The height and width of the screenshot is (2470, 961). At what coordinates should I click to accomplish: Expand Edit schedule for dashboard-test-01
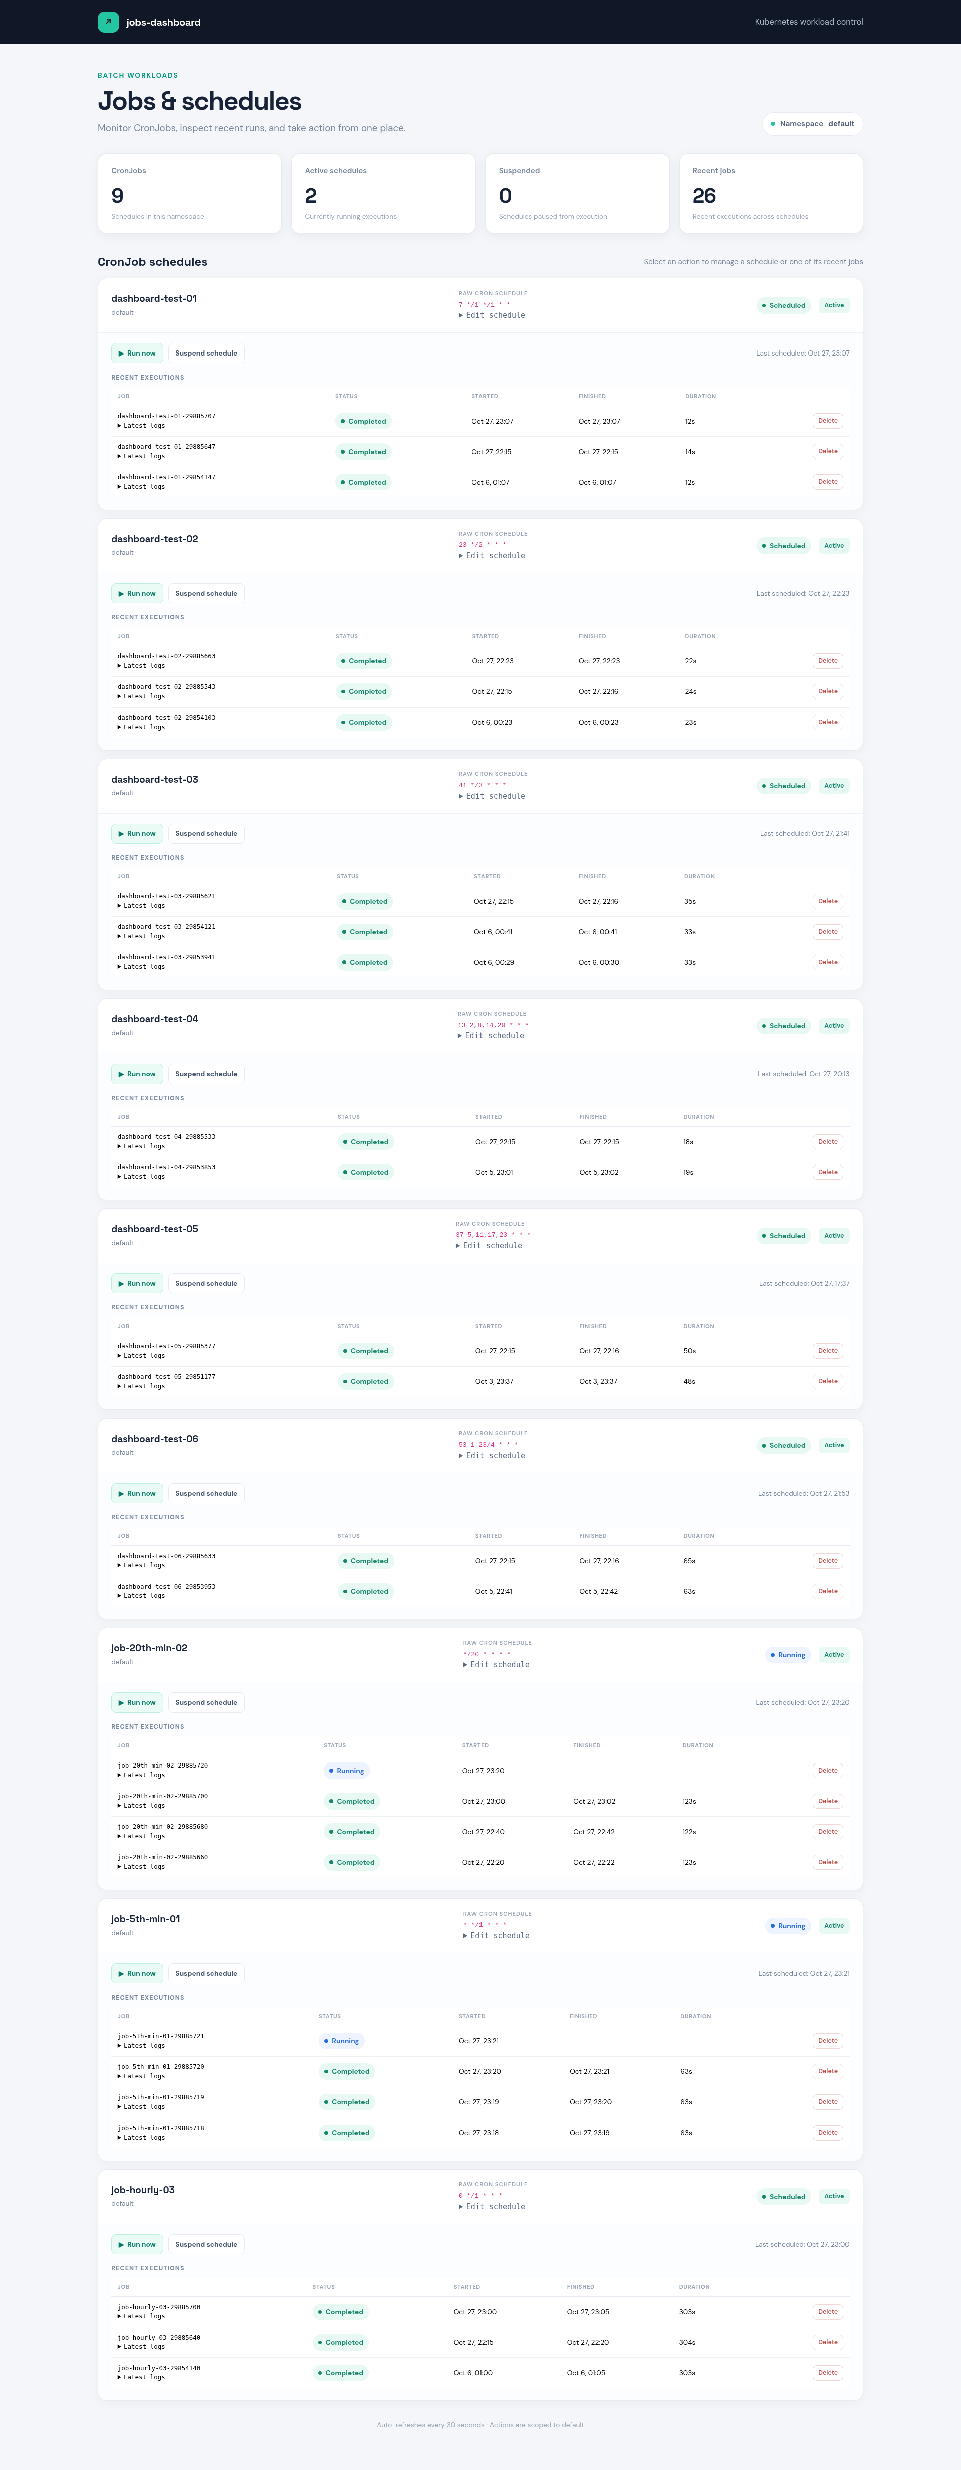pos(492,315)
